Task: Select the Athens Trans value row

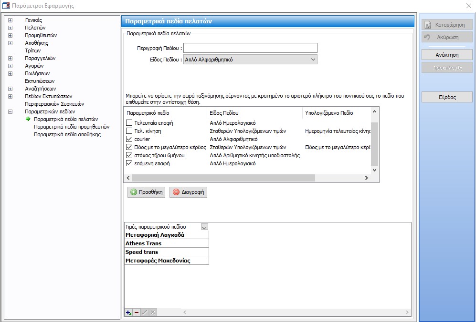Action: (166, 243)
